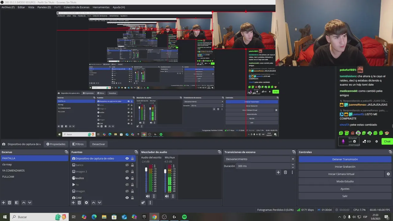
Task: Open Mic/Aux options three-dot menu
Action: click(173, 196)
